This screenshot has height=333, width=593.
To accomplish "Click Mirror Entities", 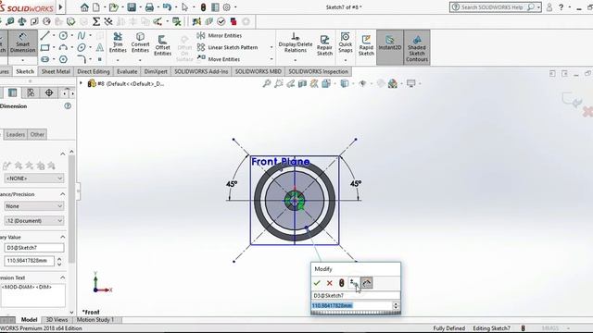I will (220, 35).
